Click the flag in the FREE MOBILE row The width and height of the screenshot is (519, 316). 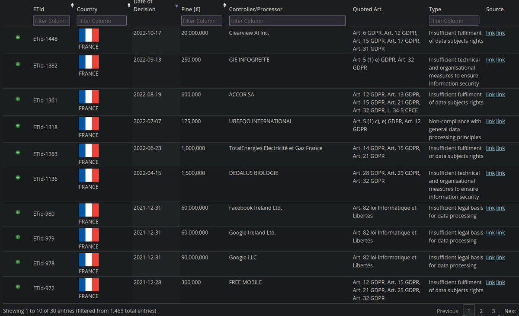(89, 284)
